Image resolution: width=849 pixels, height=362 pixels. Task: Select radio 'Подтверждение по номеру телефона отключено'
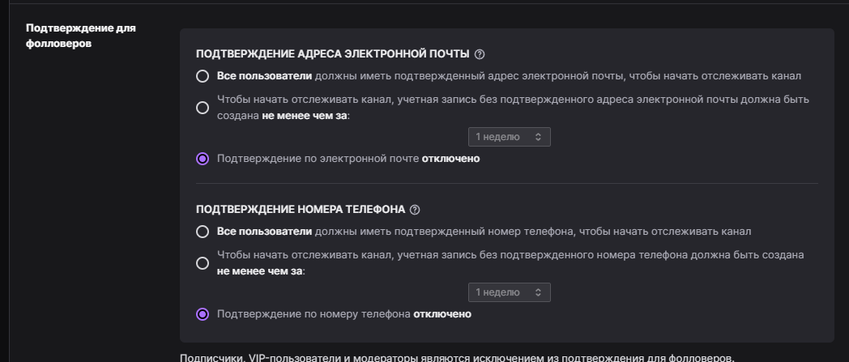203,314
